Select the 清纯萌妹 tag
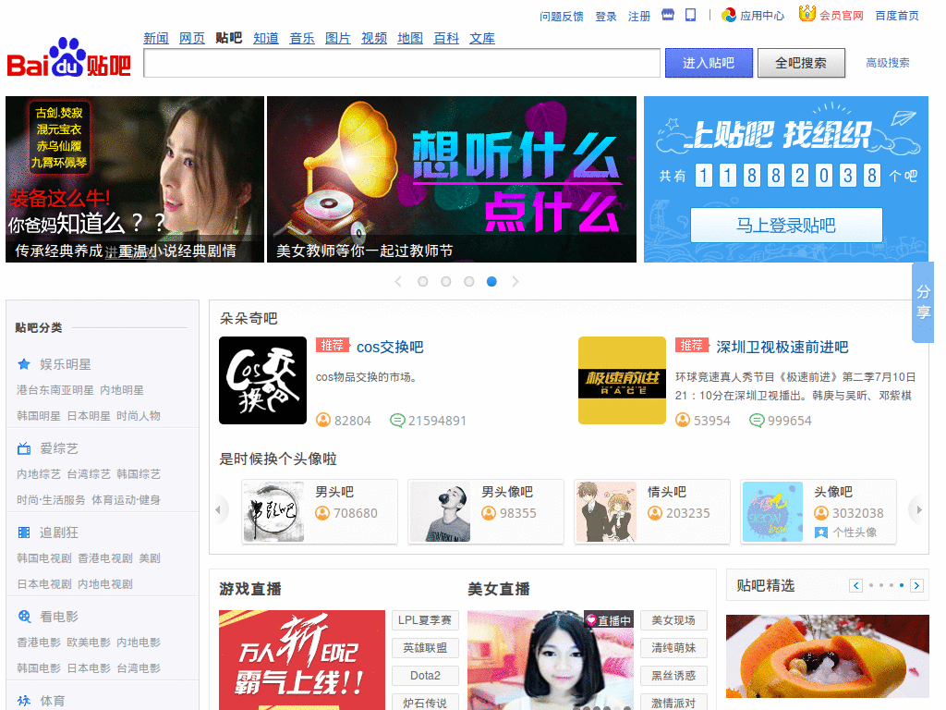Screen dimensions: 946x710 (x=673, y=648)
